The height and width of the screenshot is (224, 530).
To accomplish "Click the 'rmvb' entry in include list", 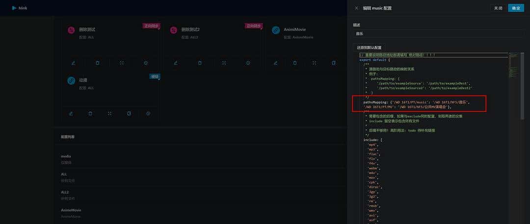I will [374, 206].
